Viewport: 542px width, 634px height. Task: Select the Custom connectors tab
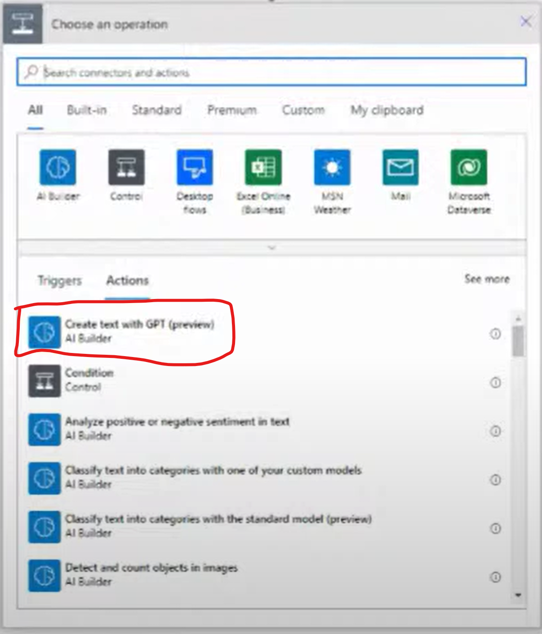click(303, 110)
